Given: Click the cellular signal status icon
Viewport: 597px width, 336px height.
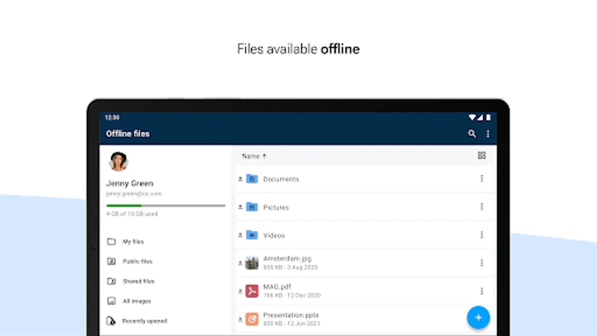Looking at the screenshot, I should (480, 117).
